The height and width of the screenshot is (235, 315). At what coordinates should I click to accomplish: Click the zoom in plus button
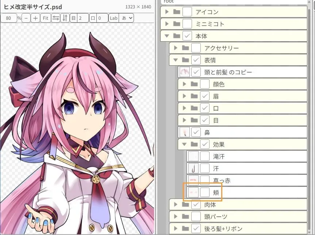(35, 18)
